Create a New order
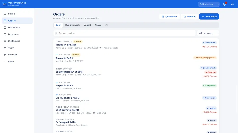238x133 pixels. pos(209,17)
